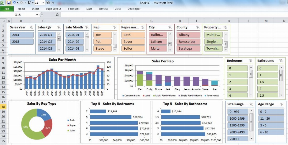This screenshot has width=288, height=145.
Task: Open the Insert Function fx button
Action: click(x=57, y=15)
